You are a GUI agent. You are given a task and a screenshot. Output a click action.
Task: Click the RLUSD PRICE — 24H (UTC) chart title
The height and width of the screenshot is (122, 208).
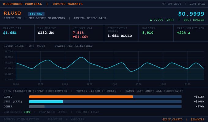(x=24, y=46)
